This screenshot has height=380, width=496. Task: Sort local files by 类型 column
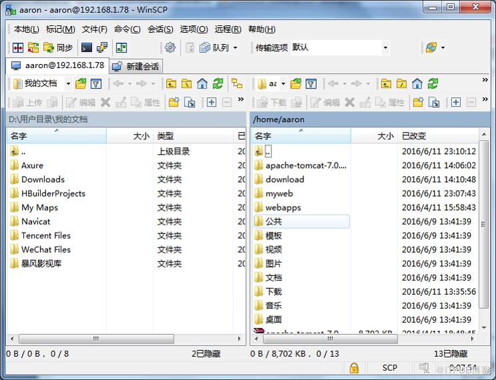pyautogui.click(x=193, y=136)
